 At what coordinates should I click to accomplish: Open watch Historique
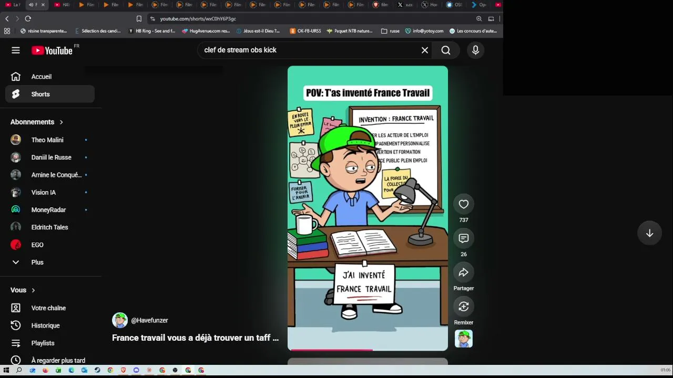[50, 325]
